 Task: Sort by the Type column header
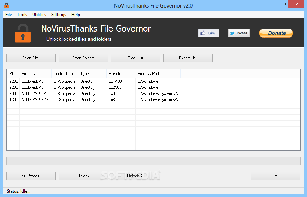[92, 74]
